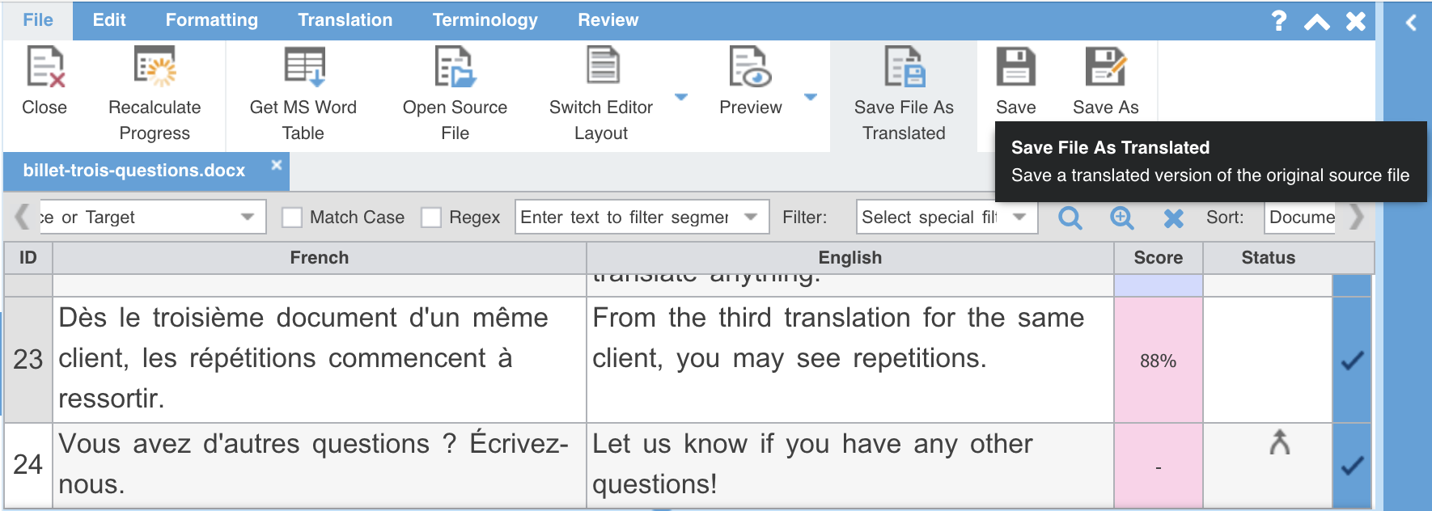Expand the Preview dropdown arrow
Image resolution: width=1432 pixels, height=511 pixels.
pos(811,97)
